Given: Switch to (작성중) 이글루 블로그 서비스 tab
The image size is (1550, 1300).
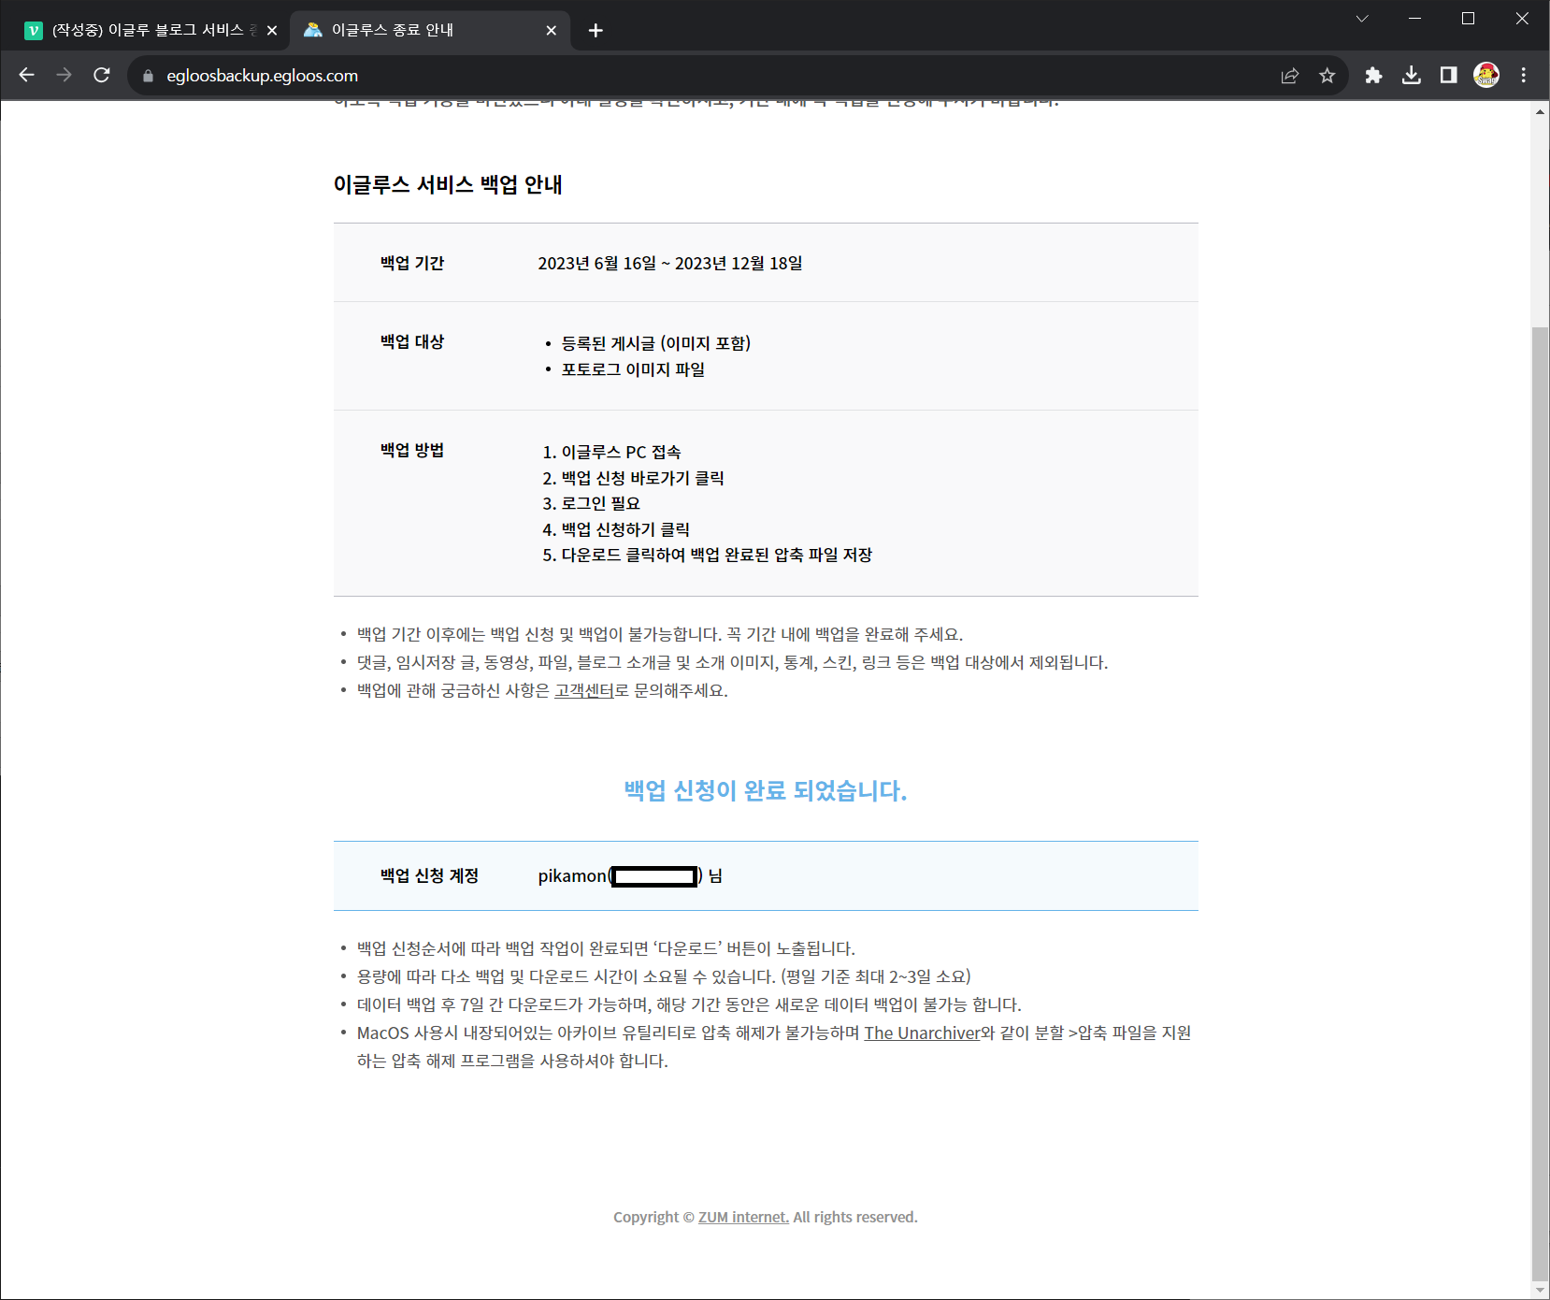Looking at the screenshot, I should (150, 30).
